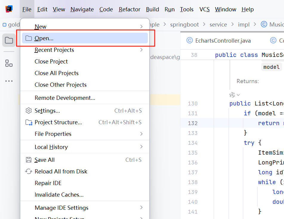Screen dimensions: 284x219
Task: Click the Reload All from Disk icon
Action: (x=29, y=172)
